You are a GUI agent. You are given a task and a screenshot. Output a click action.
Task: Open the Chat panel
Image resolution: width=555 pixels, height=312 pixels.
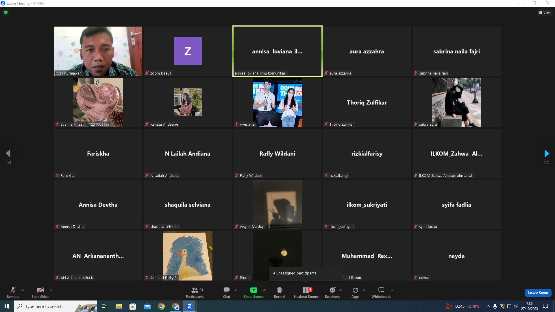pyautogui.click(x=227, y=292)
